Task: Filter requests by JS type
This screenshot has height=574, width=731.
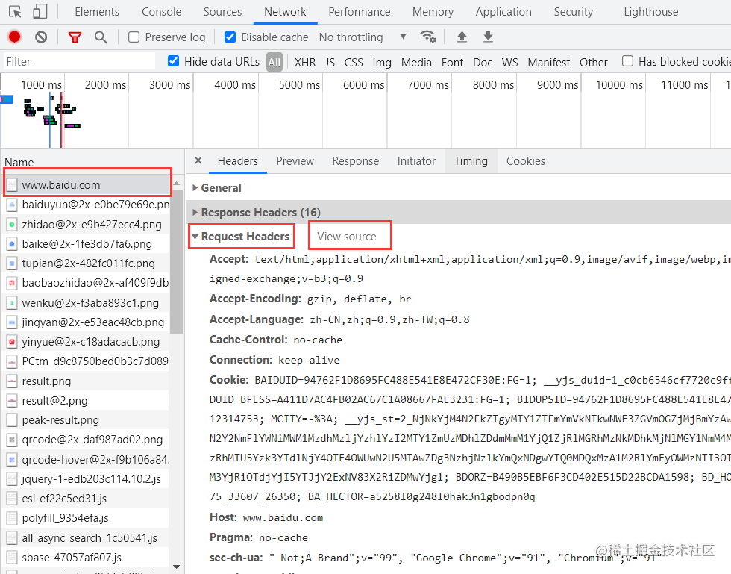Action: click(330, 62)
